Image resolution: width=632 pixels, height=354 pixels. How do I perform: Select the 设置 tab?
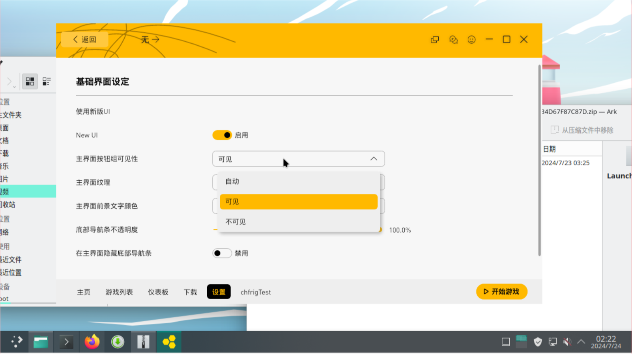[x=219, y=292]
